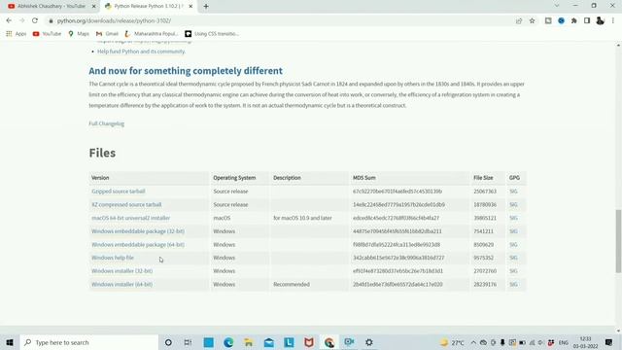
Task: Open Gmail bookmark
Action: 107,34
